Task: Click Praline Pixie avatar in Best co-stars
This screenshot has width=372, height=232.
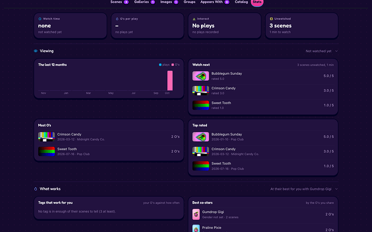Action: (196, 228)
